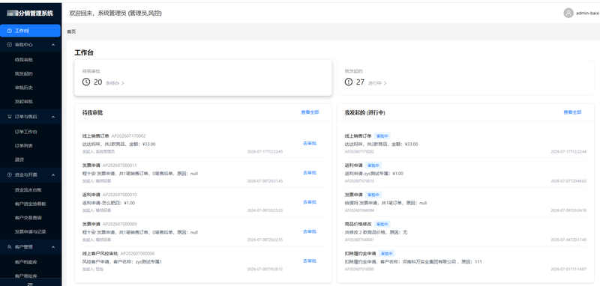Image resolution: width=600 pixels, height=286 pixels.
Task: Click 查看全部 in the 待我审批 panel
Action: [x=310, y=112]
